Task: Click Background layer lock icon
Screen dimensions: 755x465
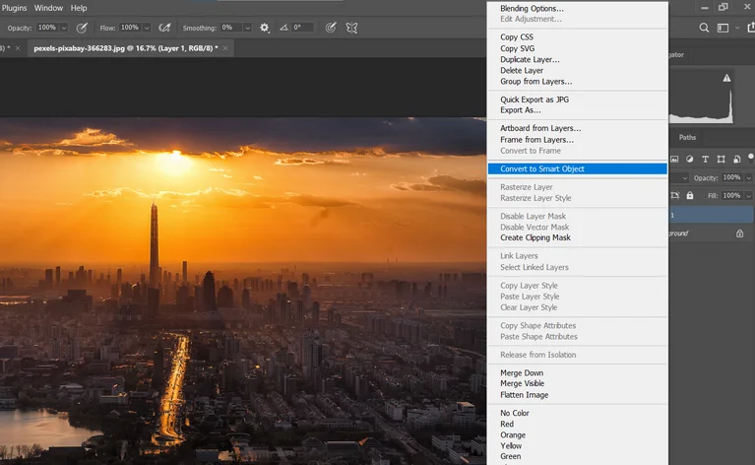Action: [739, 233]
